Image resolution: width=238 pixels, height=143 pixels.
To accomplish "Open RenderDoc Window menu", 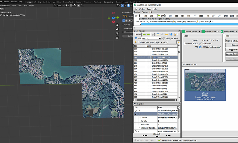I will pos(142,9).
